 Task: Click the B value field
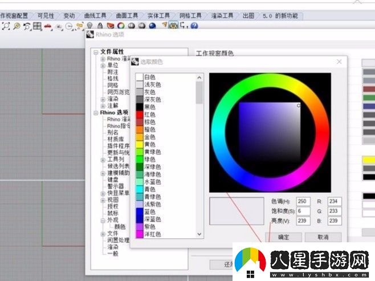coord(335,221)
